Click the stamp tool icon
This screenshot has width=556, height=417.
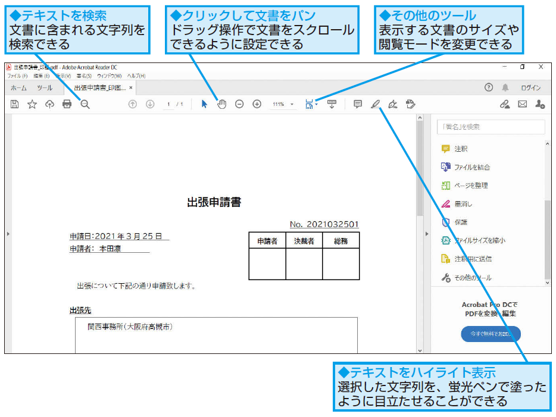point(410,104)
